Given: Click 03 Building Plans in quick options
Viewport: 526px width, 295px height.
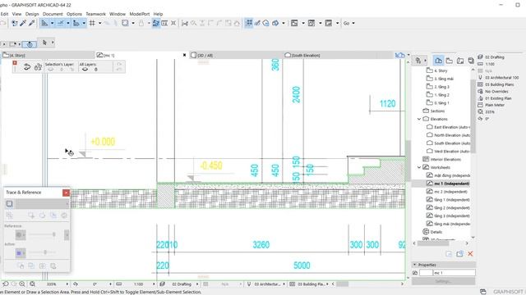Looking at the screenshot, I should (x=499, y=84).
